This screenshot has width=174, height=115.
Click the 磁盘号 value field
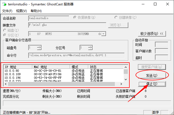click(33, 48)
